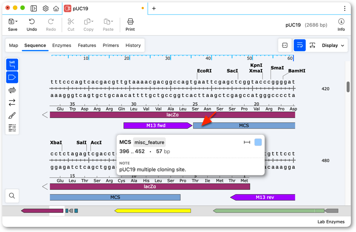
Task: Open MCS popup light-blue color swatch
Action: pos(258,143)
